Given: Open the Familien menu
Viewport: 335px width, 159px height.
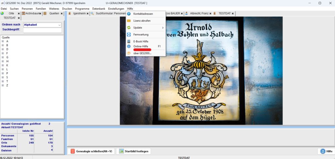Looking at the screenshot, I should pos(41,9).
